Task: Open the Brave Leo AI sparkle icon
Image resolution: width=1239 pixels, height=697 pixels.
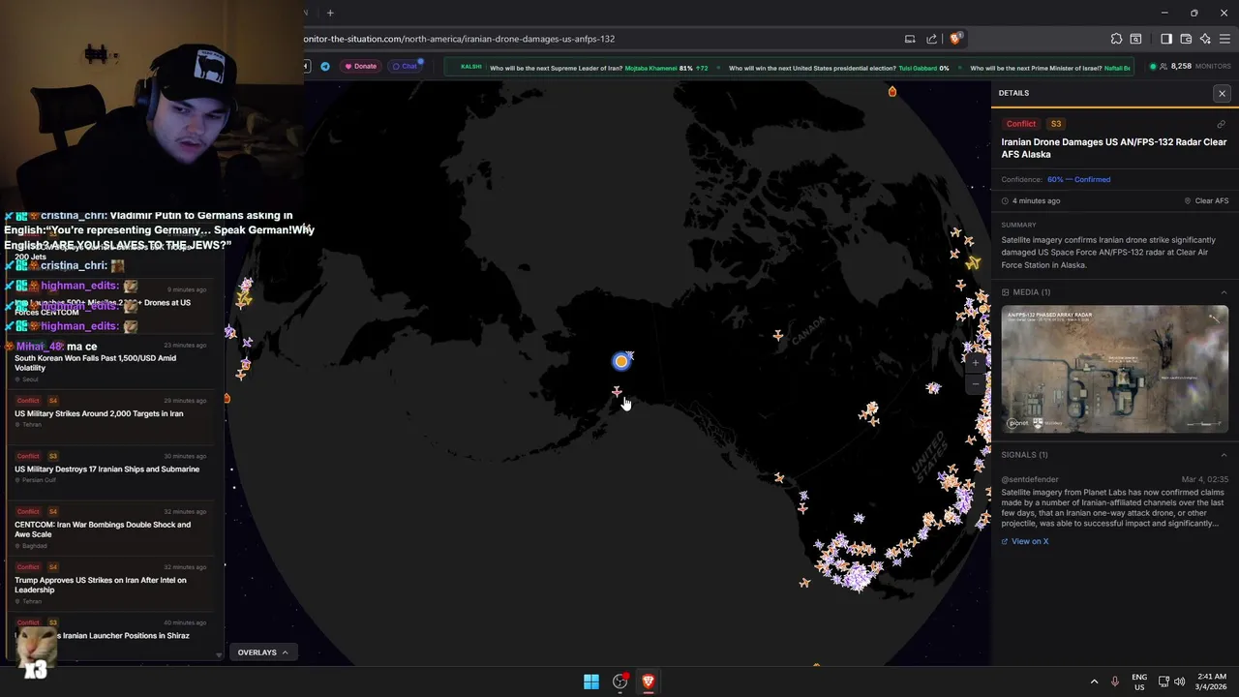Action: click(x=1205, y=39)
